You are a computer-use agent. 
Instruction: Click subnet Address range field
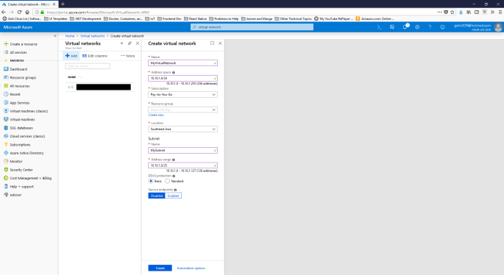coord(182,165)
